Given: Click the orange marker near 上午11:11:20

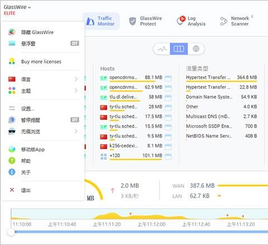Looking at the screenshot, I should click(131, 214).
